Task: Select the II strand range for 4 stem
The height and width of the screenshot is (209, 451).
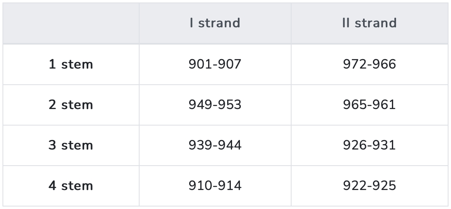Action: [x=369, y=186]
